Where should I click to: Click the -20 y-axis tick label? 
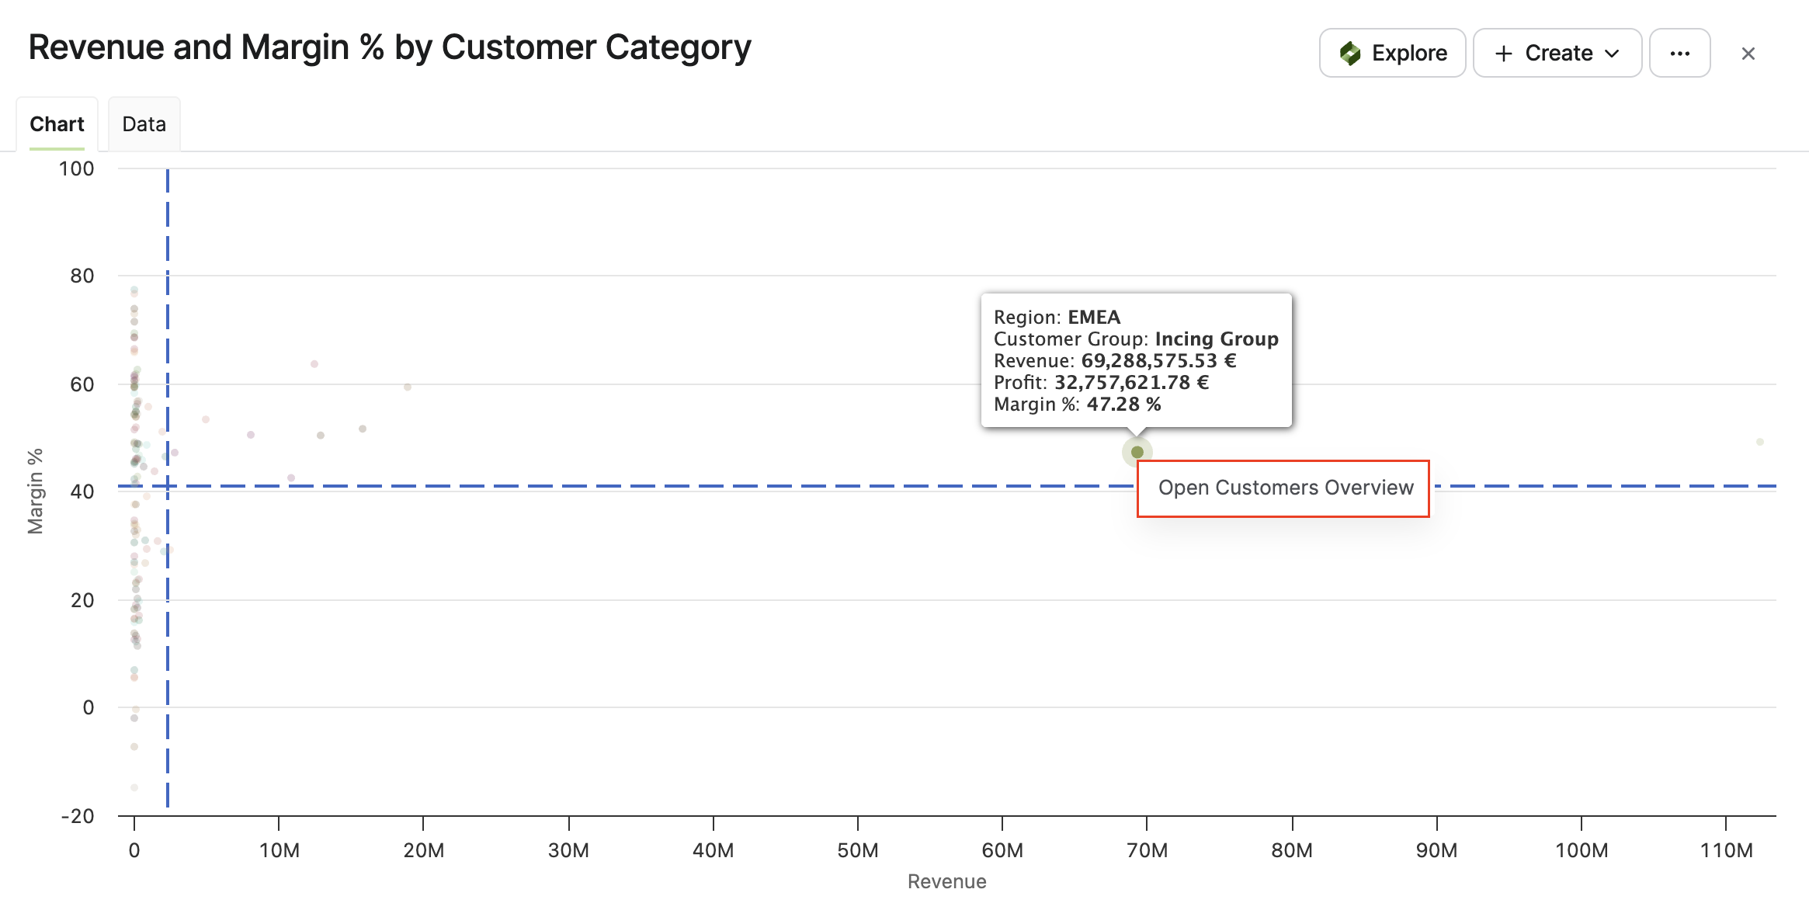click(78, 816)
